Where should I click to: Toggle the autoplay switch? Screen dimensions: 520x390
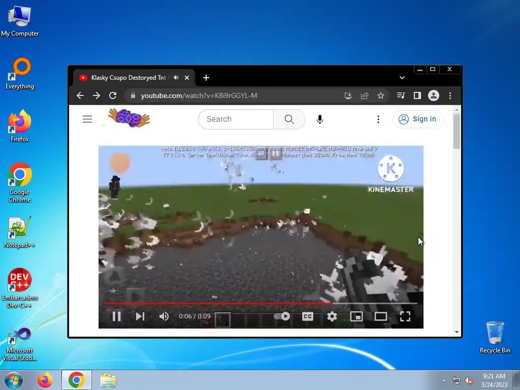(282, 316)
